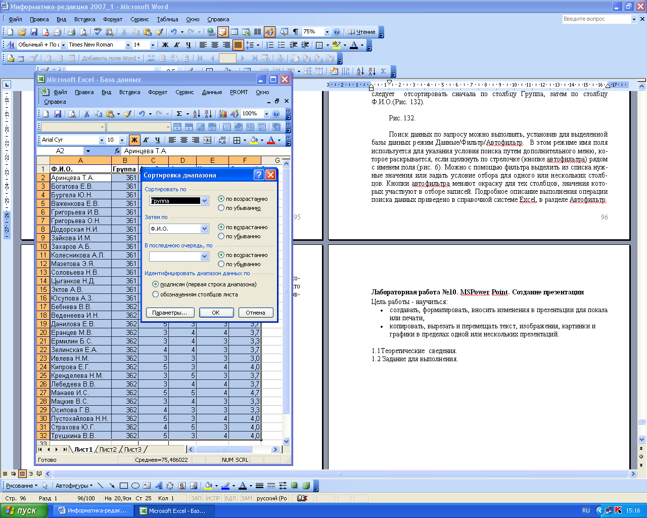The image size is (647, 518).
Task: Click Word 'Введите вопрос' help field
Action: (x=596, y=19)
